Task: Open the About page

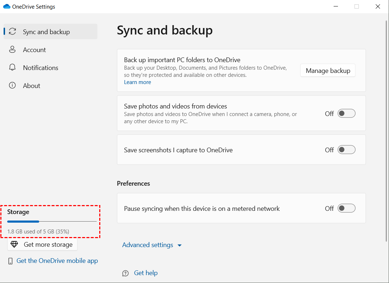Action: tap(51, 85)
